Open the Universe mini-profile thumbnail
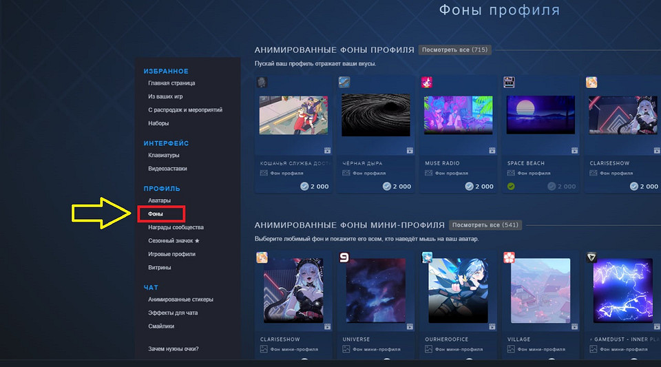661x367 pixels. point(376,291)
